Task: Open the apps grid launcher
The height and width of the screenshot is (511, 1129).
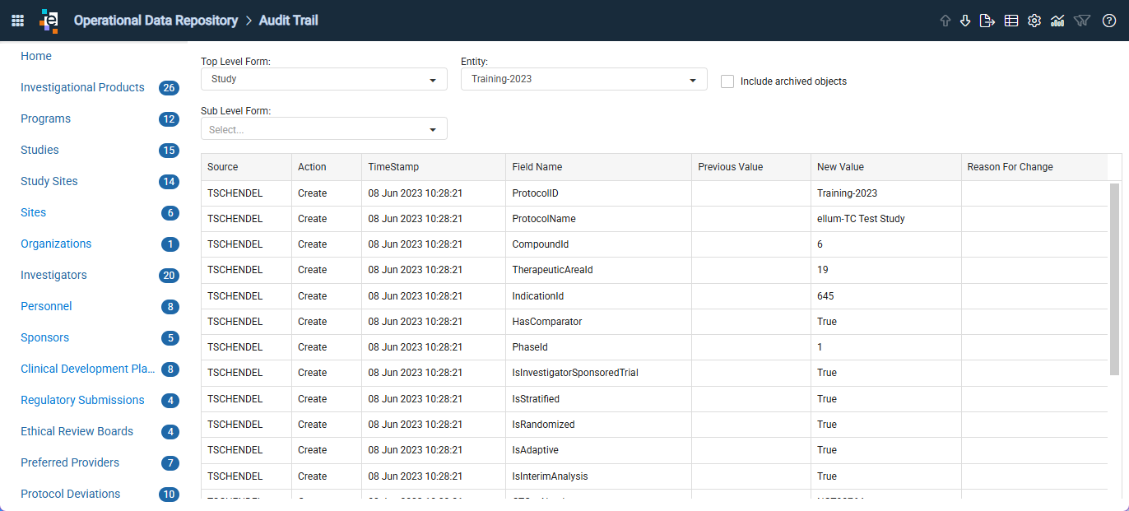Action: [17, 21]
